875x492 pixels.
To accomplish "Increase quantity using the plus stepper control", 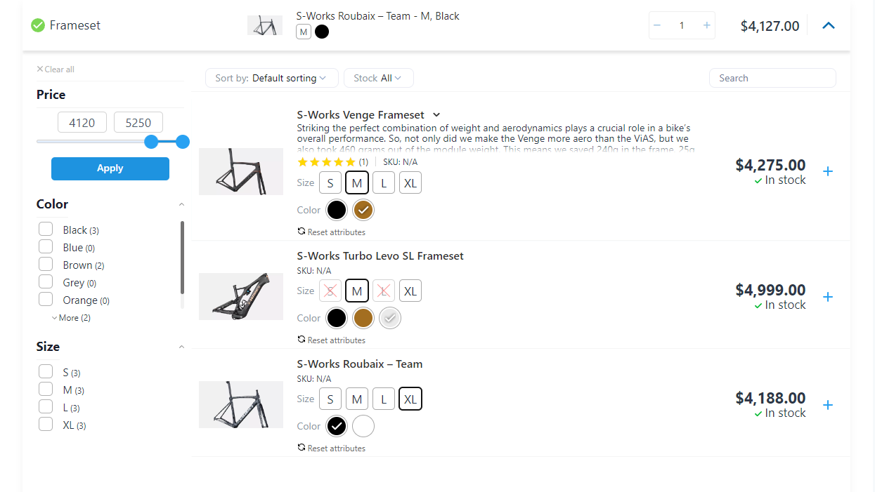I will tap(706, 25).
